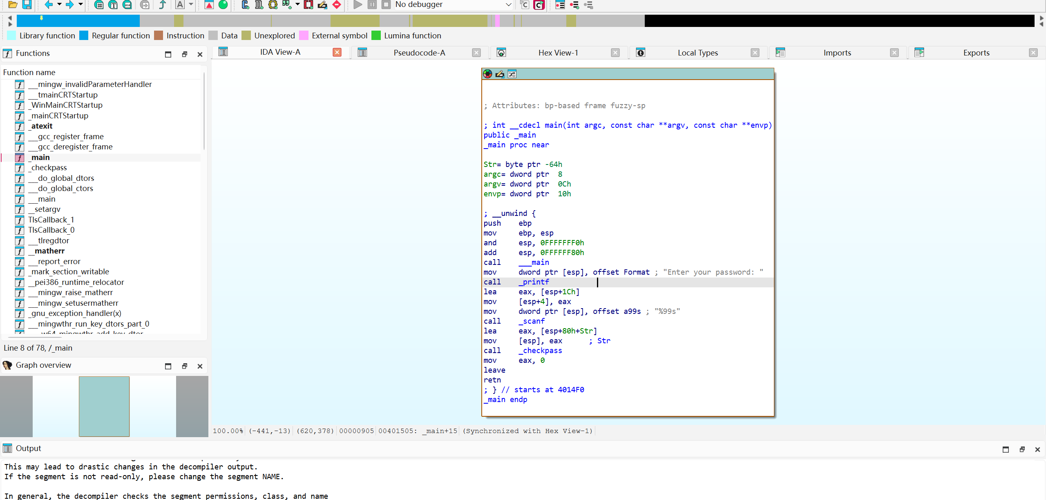Click the Regular function blue legend swatch
Screen dimensions: 1046x500
pyautogui.click(x=84, y=36)
